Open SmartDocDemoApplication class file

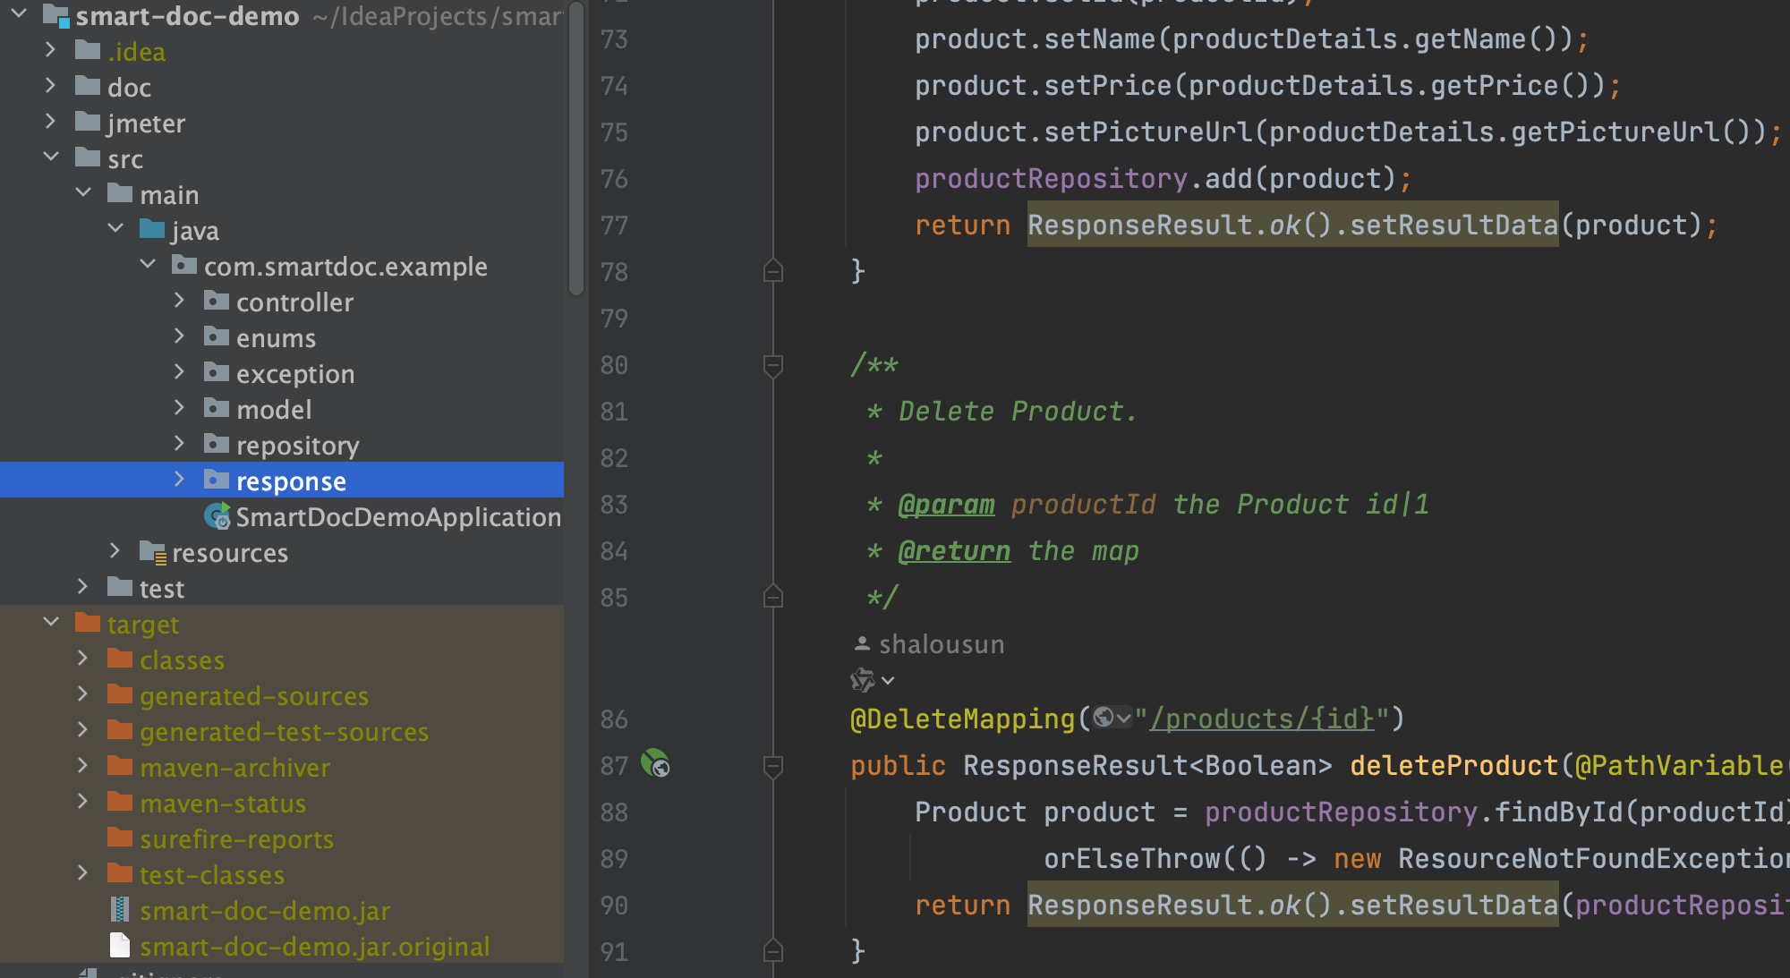pyautogui.click(x=397, y=517)
